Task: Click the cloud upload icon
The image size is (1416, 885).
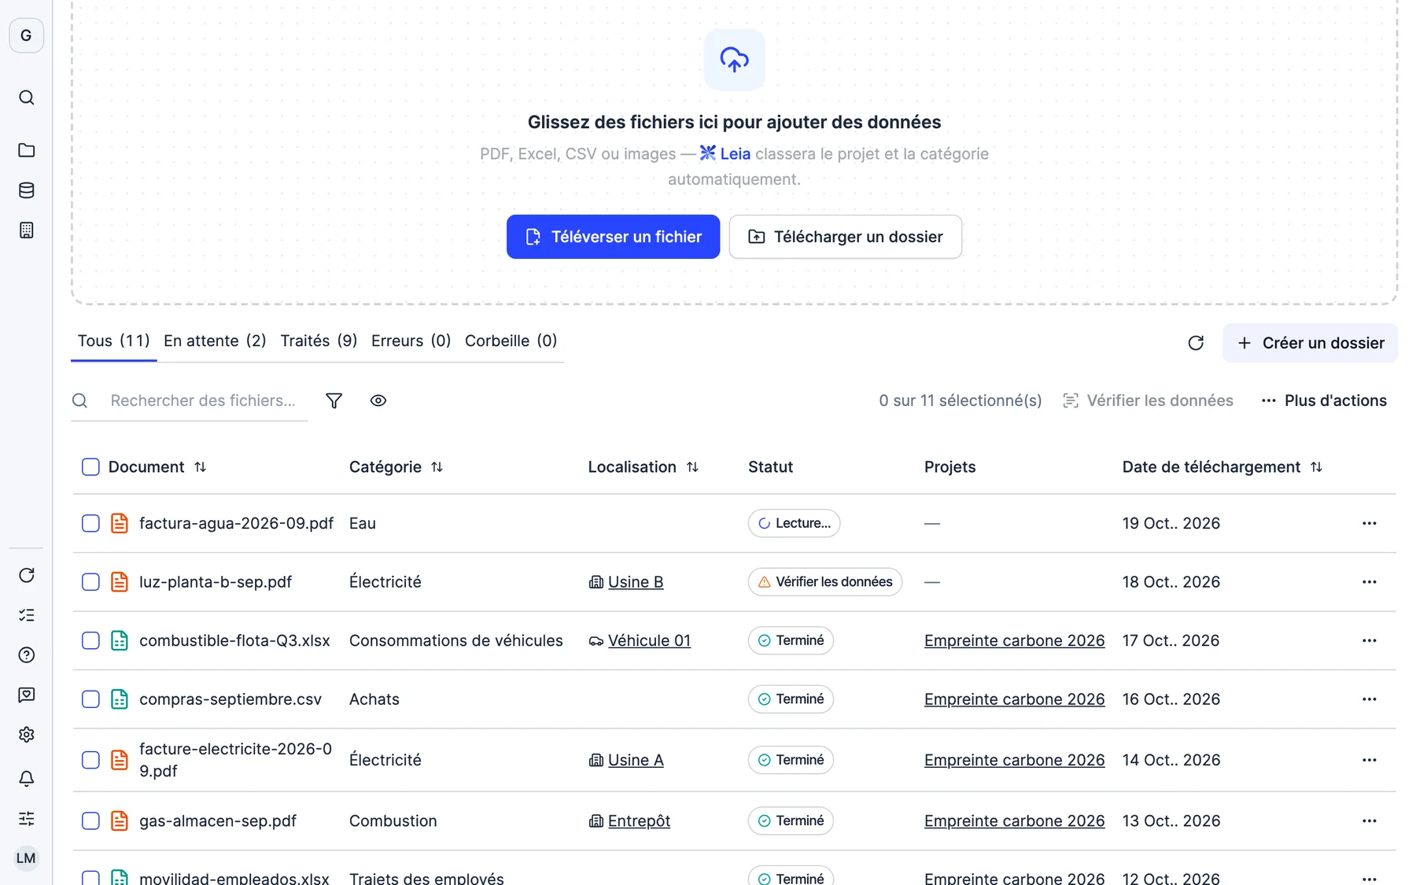Action: coord(734,60)
